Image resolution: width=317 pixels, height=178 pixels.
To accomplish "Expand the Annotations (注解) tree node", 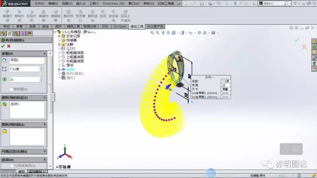I will click(x=59, y=44).
